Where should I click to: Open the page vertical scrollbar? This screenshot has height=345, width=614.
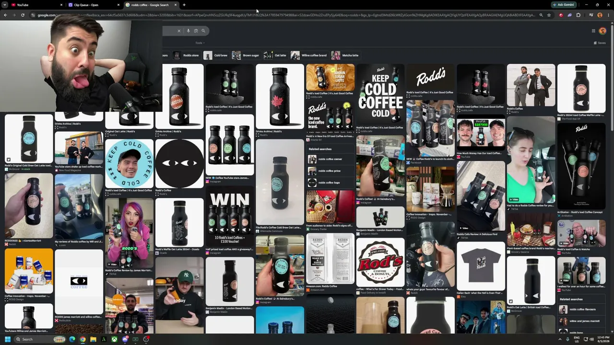coord(612,77)
